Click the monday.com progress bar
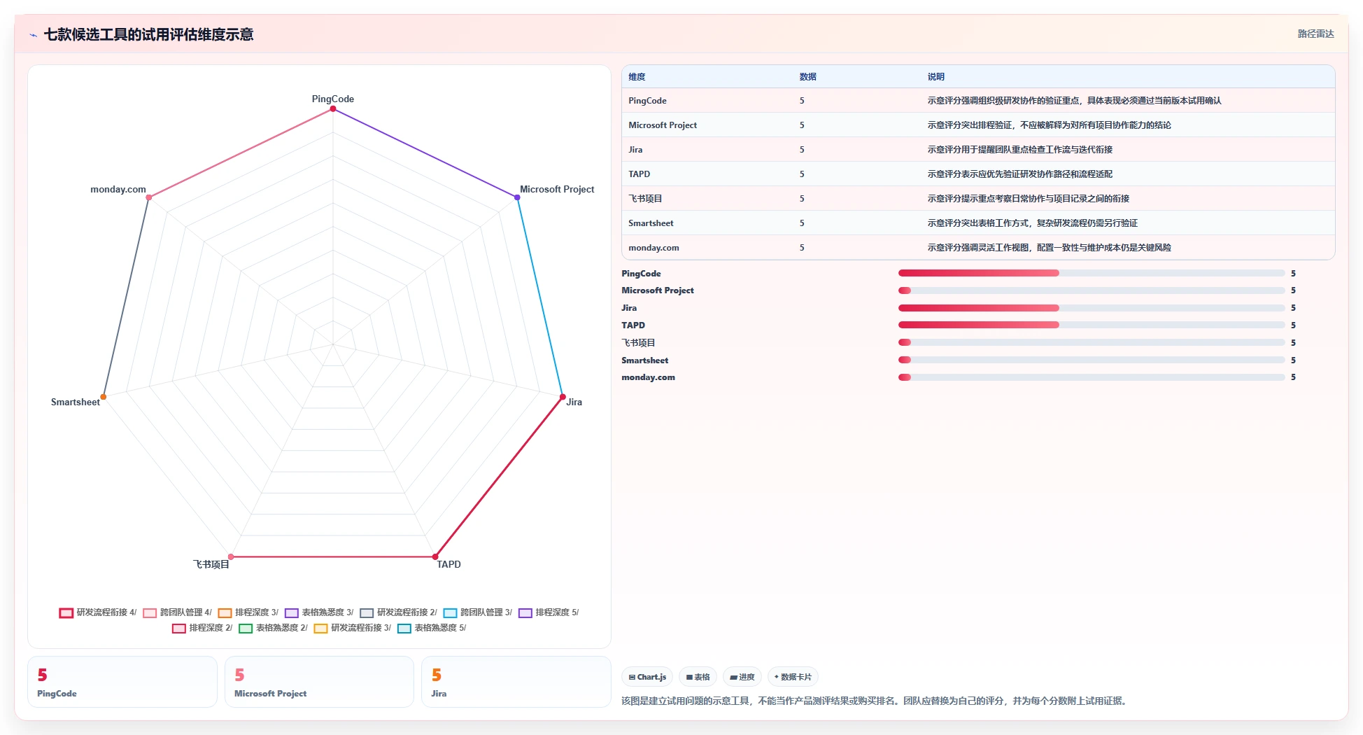 point(1092,377)
